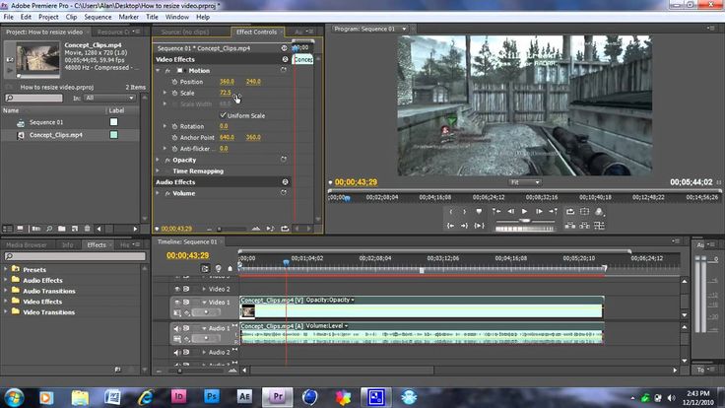725x408 pixels.
Task: Click the Concept_Clips.mp4 label color swatch
Action: pyautogui.click(x=113, y=135)
